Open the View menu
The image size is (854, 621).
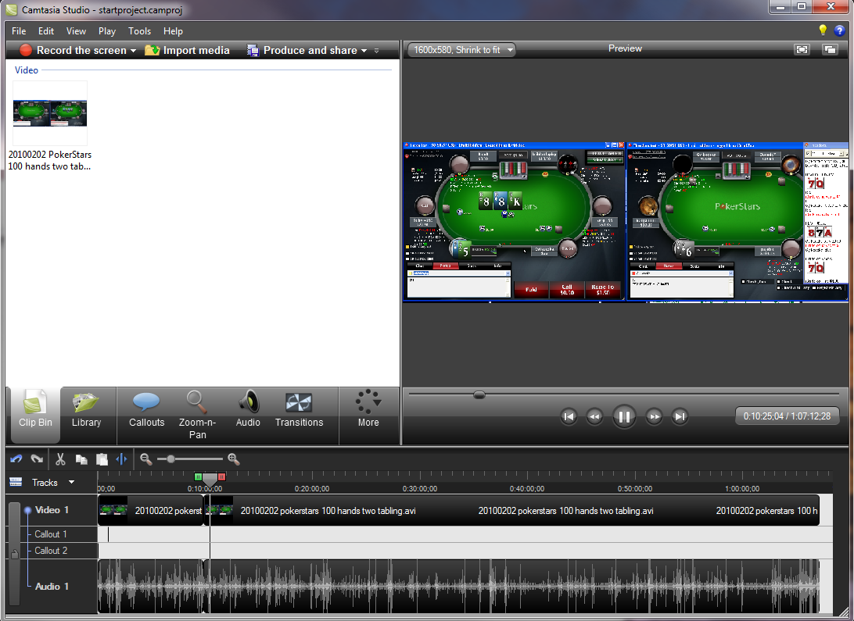76,31
